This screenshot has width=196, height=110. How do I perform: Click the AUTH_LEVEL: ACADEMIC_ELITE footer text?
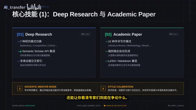[89, 106]
